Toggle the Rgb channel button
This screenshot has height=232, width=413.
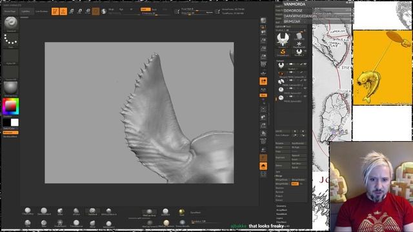121,10
